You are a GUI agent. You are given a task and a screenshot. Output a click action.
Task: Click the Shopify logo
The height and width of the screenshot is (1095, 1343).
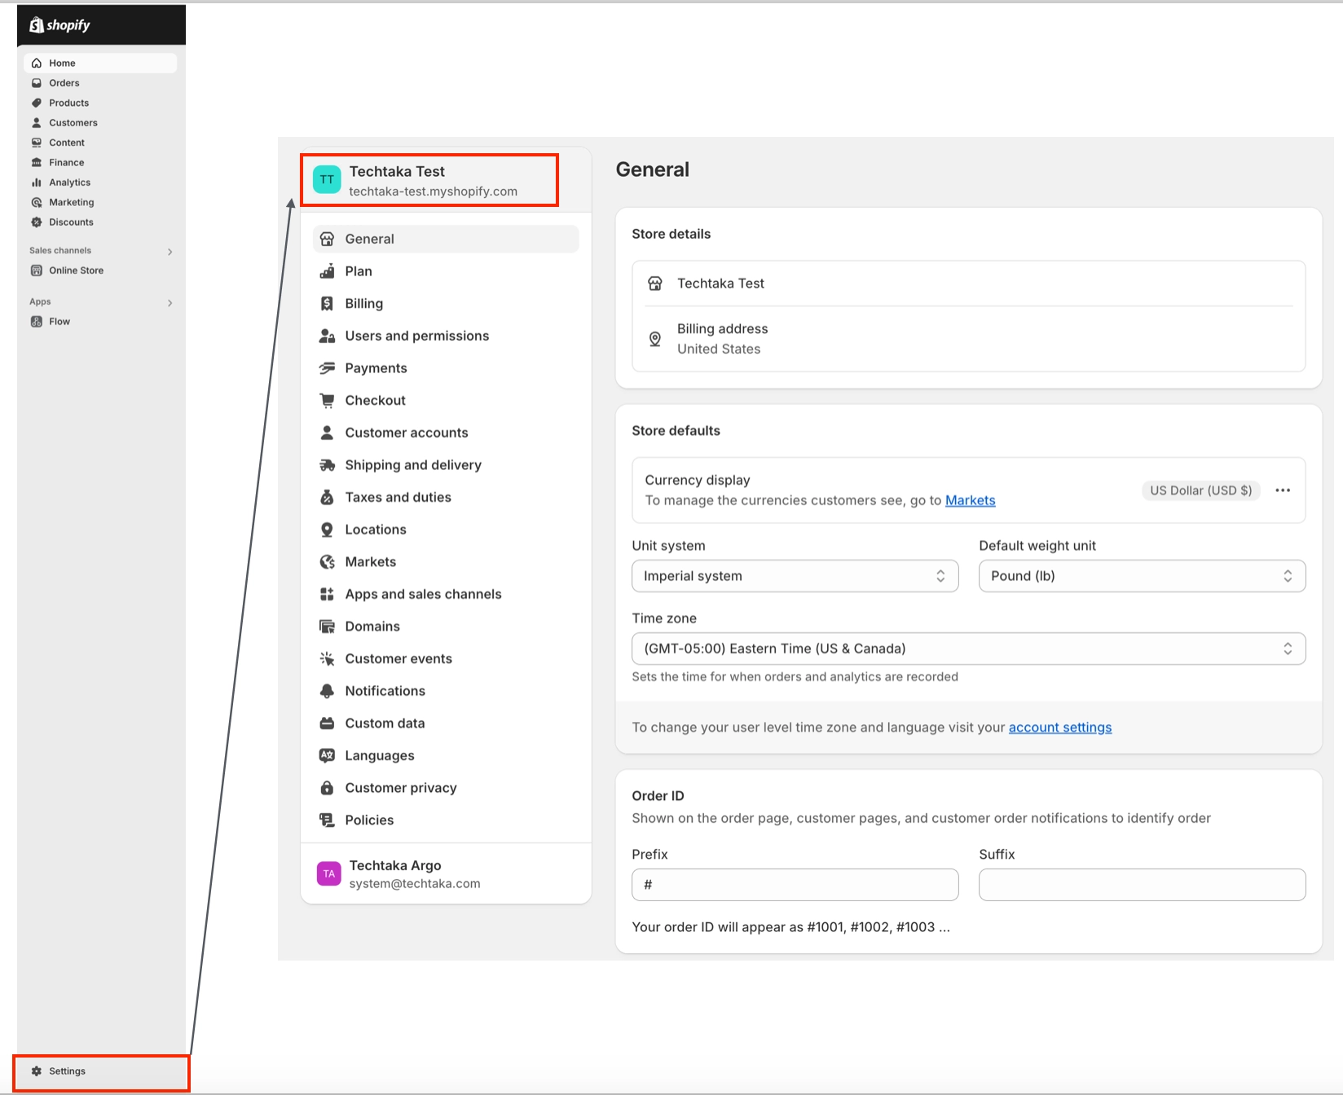[60, 25]
